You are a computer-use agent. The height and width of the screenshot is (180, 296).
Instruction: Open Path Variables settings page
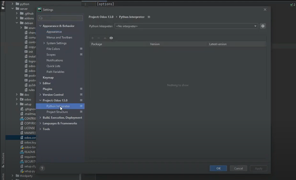pos(55,72)
